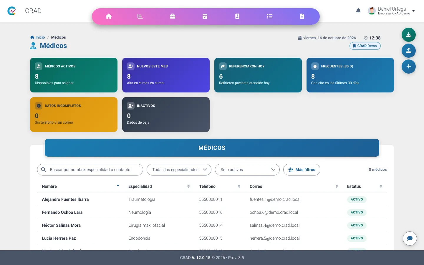424x265 pixels.
Task: Sort table by Nombre column
Action: (80, 186)
